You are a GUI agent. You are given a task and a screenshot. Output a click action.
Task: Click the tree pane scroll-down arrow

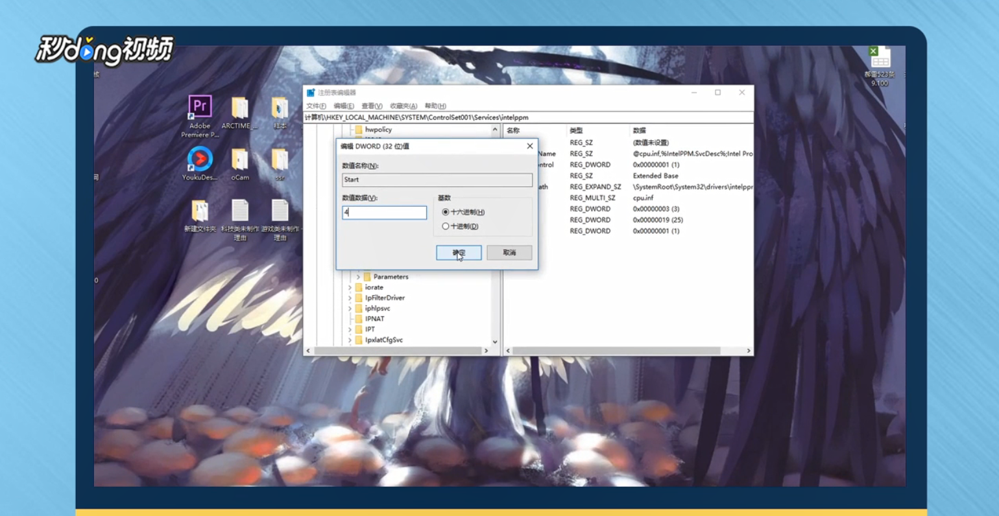click(x=495, y=342)
